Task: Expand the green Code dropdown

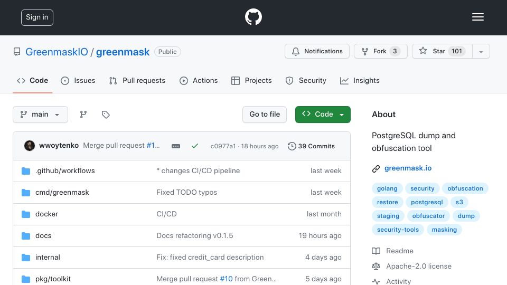Action: [323, 115]
